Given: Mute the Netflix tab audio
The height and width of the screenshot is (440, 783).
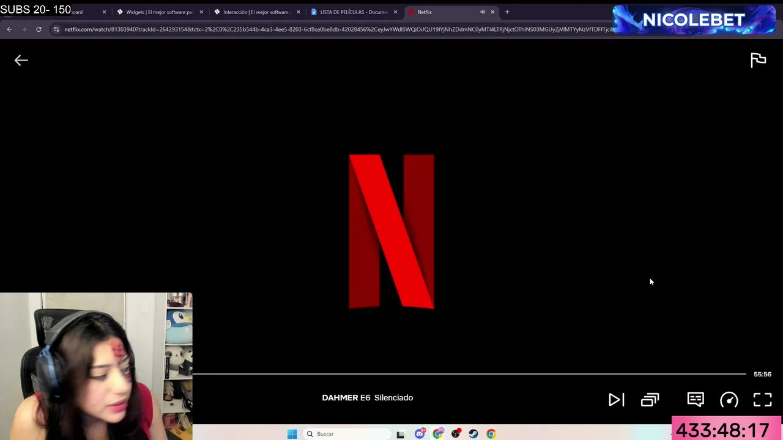Looking at the screenshot, I should pyautogui.click(x=483, y=12).
